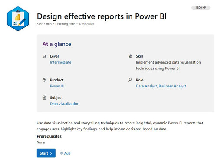Open the Power BI product link
This screenshot has height=158, width=217.
57,86
